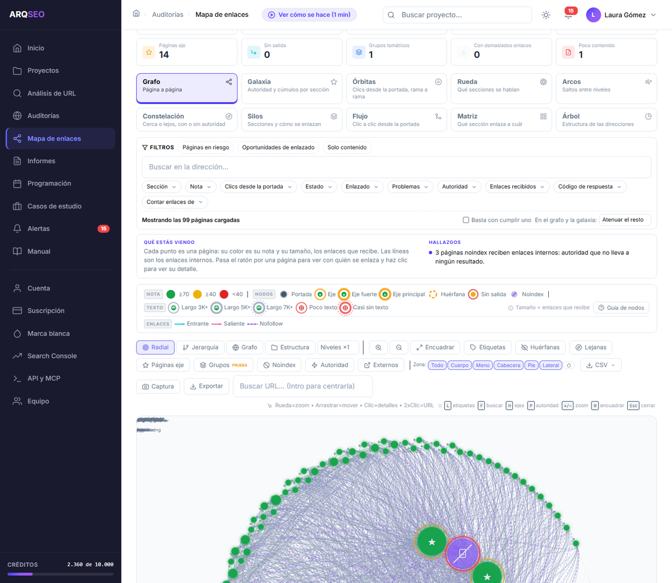Expand the Autoridad filter dropdown
The height and width of the screenshot is (583, 672).
[459, 187]
